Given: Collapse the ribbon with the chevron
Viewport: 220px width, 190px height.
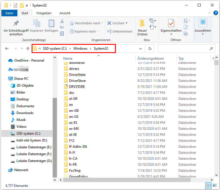Looking at the screenshot, I should [x=209, y=13].
